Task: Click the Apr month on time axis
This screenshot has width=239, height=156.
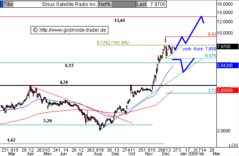Action: (x=31, y=154)
